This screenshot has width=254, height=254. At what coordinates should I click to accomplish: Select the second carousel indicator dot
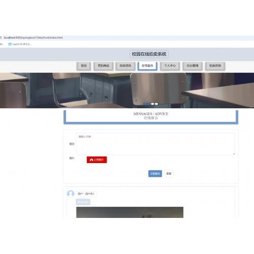click(152, 104)
